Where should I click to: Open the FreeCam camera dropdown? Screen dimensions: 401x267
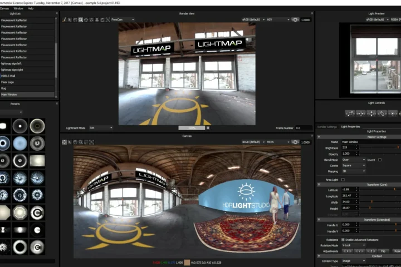point(122,19)
